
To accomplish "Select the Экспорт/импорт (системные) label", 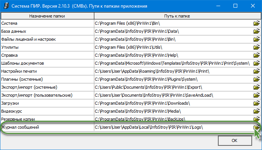I will [x=29, y=87].
